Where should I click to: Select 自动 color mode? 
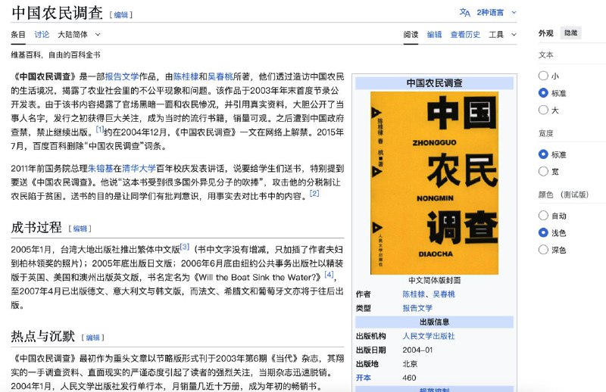tap(543, 216)
